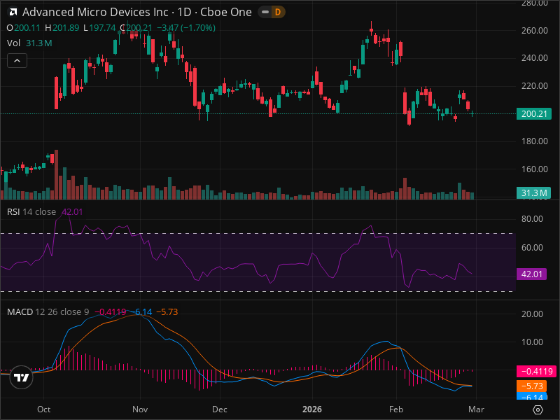Viewport: 560px width, 420px height.
Task: Click the 31.3 M volume value in legend
Action: point(39,43)
